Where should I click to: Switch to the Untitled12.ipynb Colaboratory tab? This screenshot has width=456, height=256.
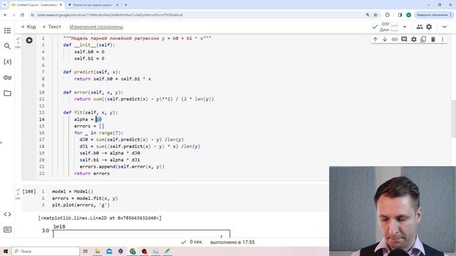36,5
